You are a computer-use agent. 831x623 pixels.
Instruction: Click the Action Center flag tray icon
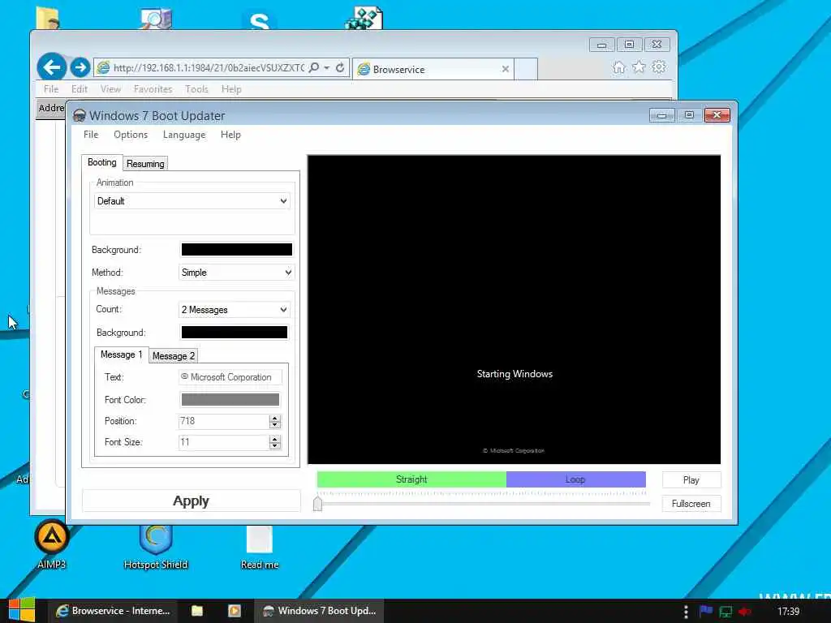pos(705,612)
